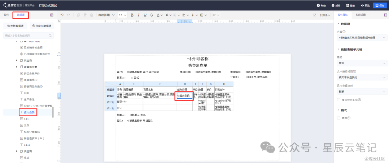Apply italic formatting with the I icon
389x163 pixels.
click(138, 15)
